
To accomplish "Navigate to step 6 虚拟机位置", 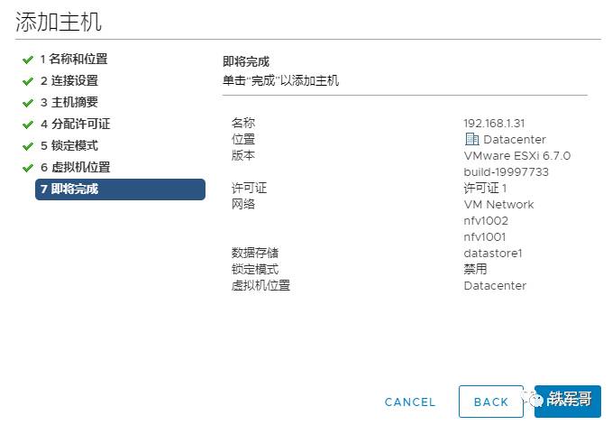I will [x=75, y=168].
